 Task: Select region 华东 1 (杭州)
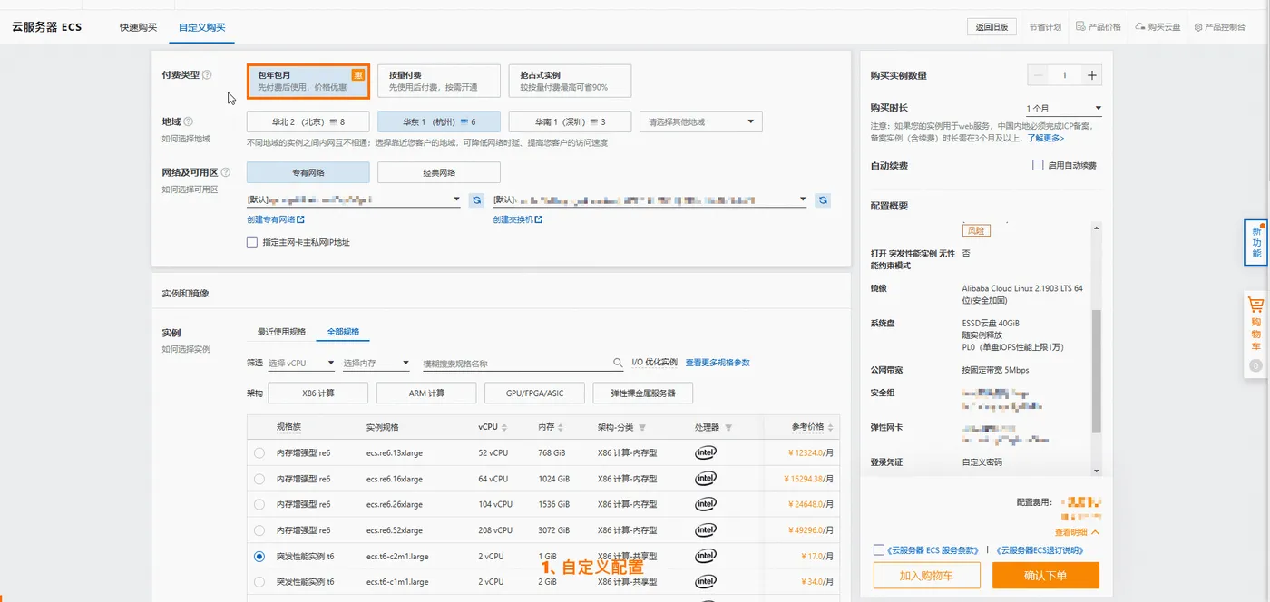click(x=439, y=121)
